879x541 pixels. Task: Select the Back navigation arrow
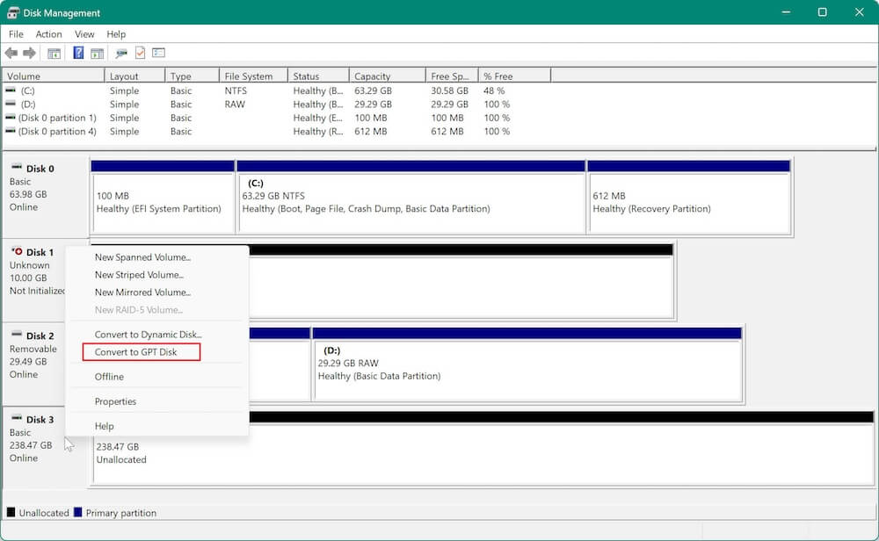11,52
